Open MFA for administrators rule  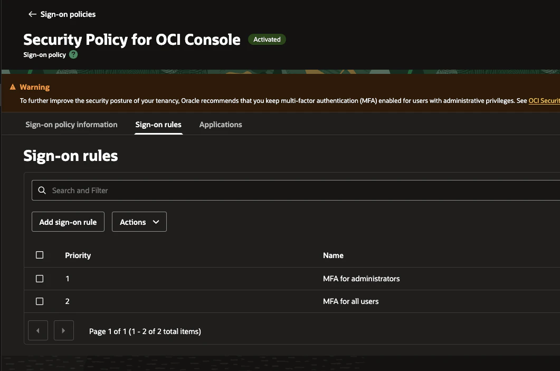click(362, 279)
